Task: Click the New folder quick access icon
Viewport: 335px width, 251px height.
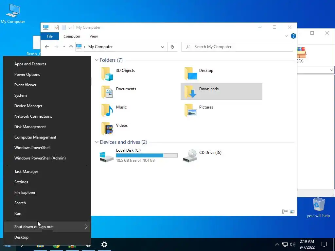Action: (64, 27)
